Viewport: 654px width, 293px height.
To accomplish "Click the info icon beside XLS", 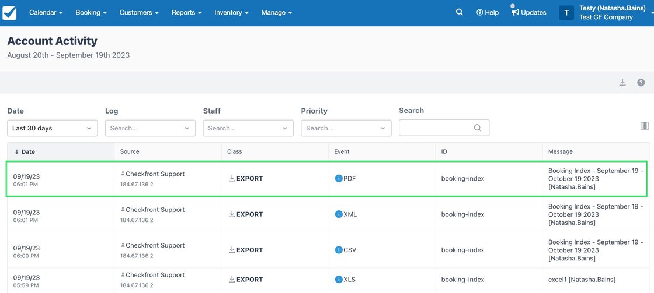I will coord(339,280).
